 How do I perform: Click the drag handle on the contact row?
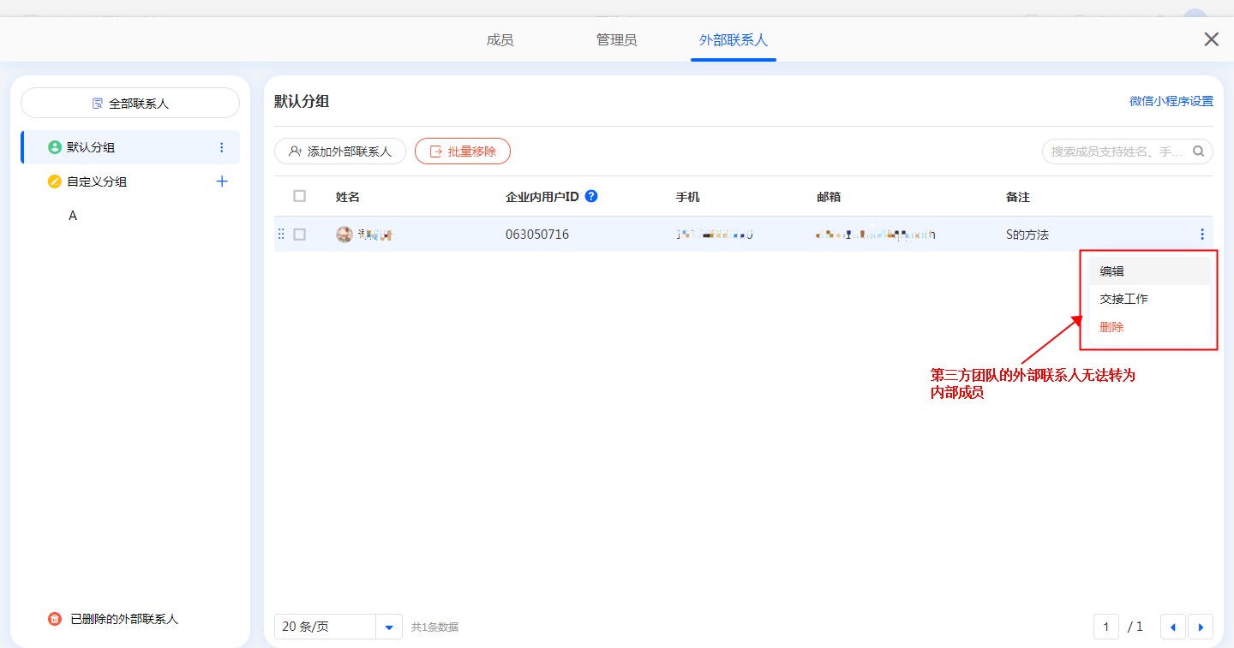click(281, 234)
